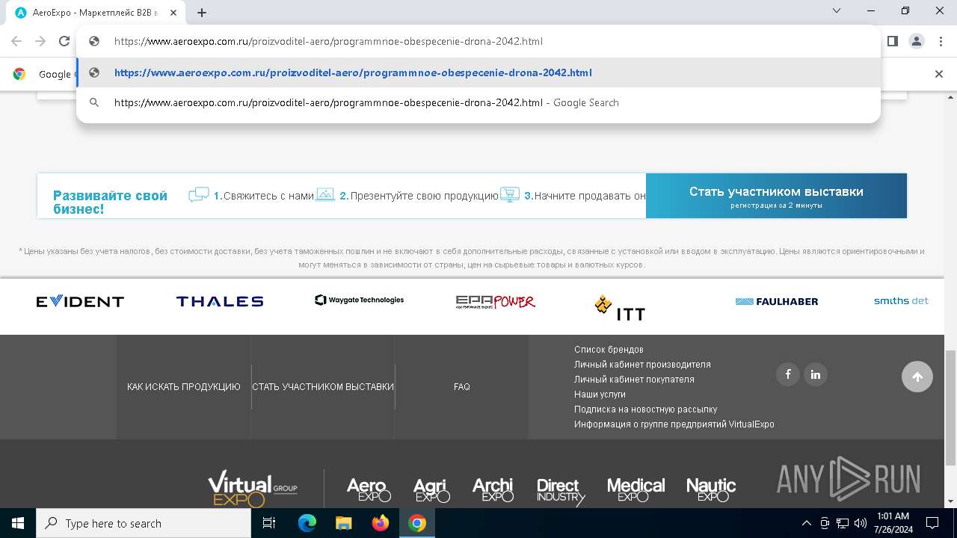
Task: Open the network tray icon
Action: [843, 523]
